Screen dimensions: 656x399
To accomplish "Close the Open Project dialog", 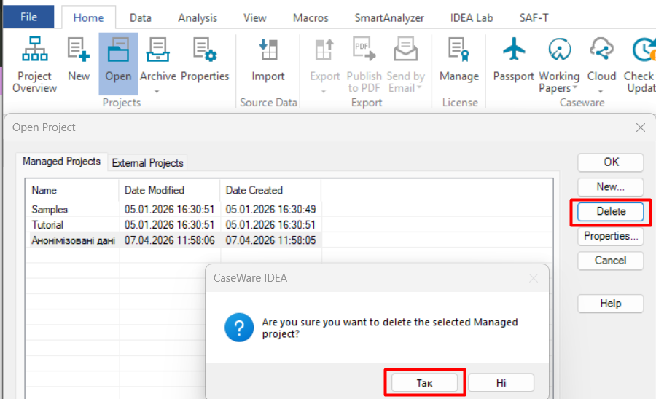I will coord(640,127).
